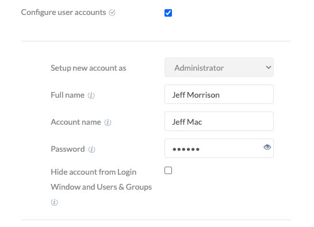
Task: Enable Hide account from Login Window checkbox
Action: (x=168, y=171)
